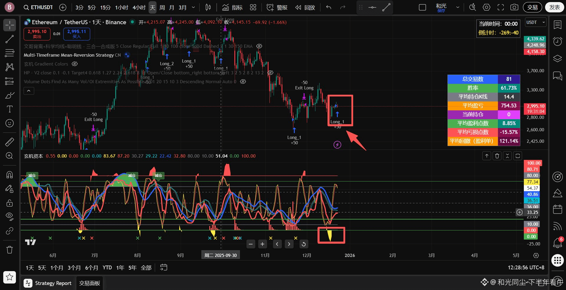
Task: Open the Strategy Report tab
Action: [x=48, y=283]
